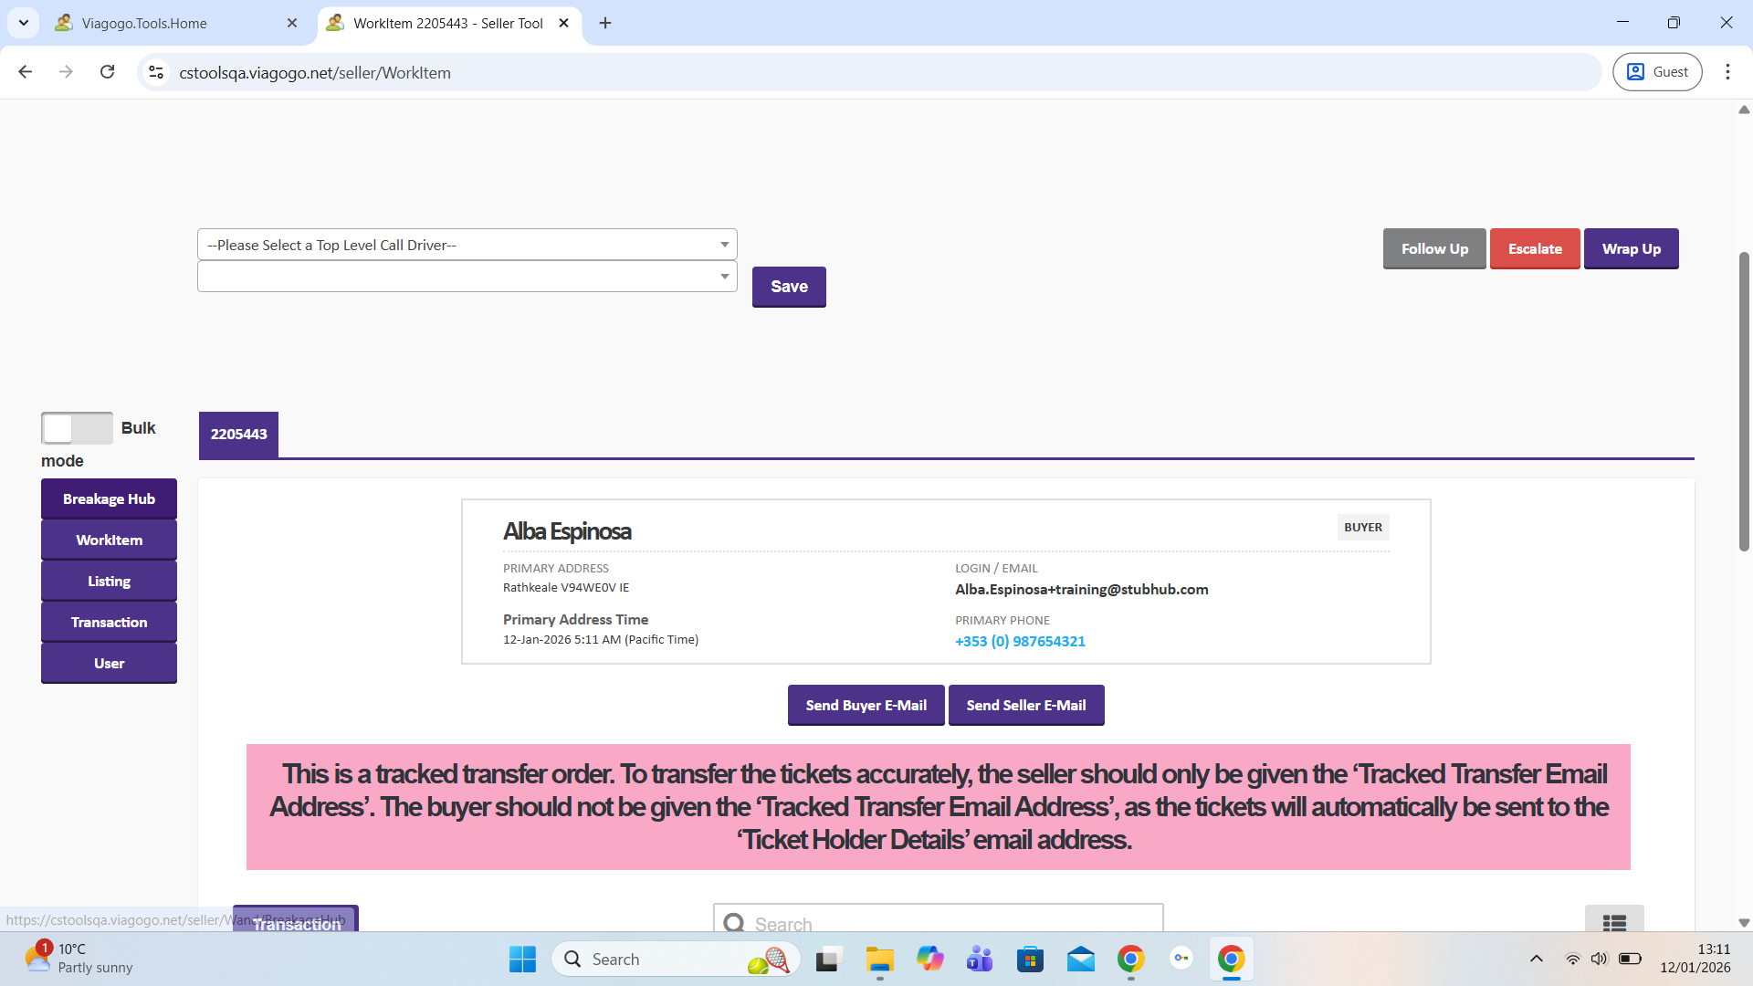Select the 2205443 work item tab
This screenshot has height=986, width=1753.
[238, 435]
